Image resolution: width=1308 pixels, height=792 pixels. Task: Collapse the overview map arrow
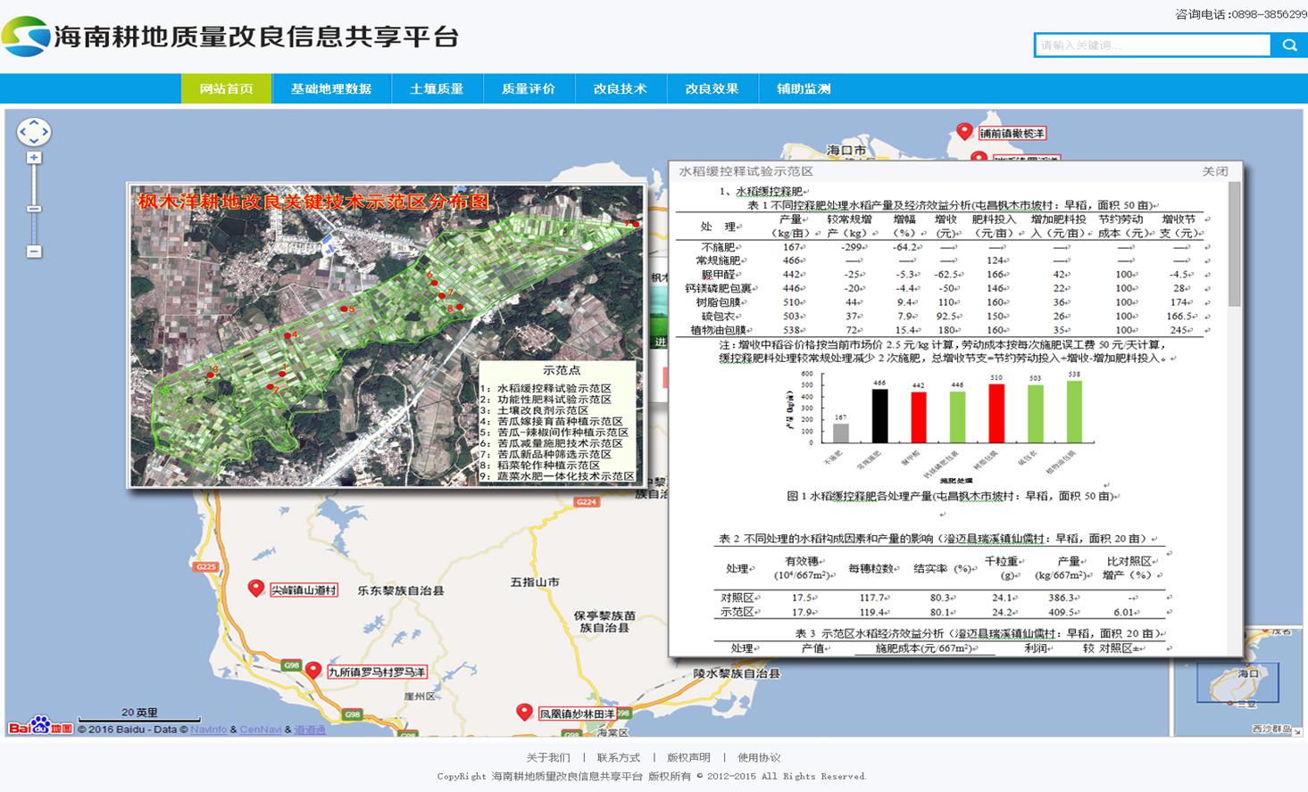click(1297, 730)
